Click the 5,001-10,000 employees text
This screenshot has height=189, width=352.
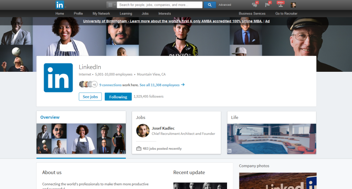tap(114, 74)
